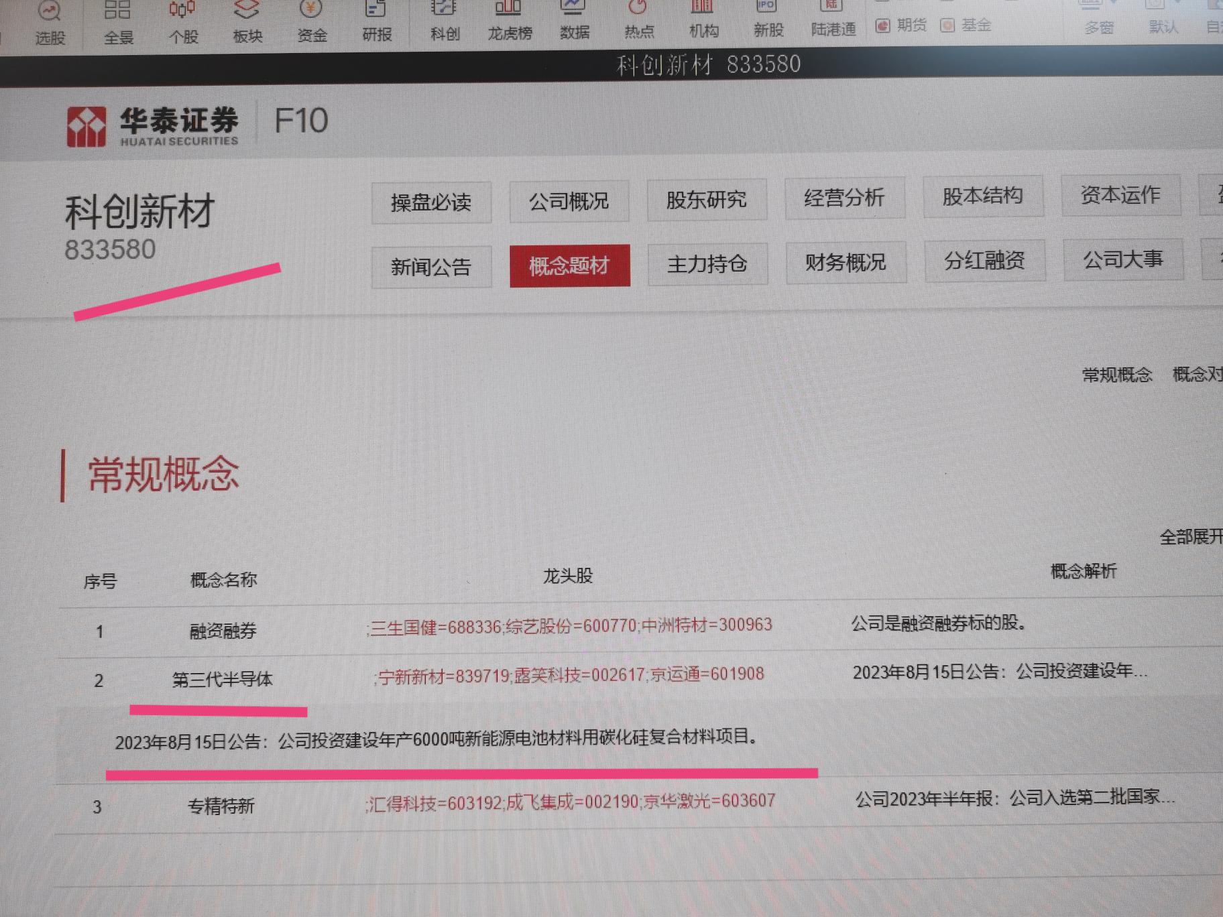Open the 数据 data icon

574,19
